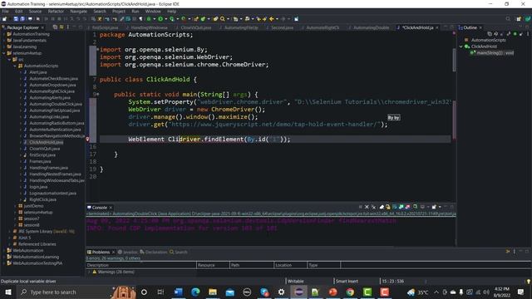
Task: Toggle Sort in Outline toolbar
Action: [x=496, y=33]
